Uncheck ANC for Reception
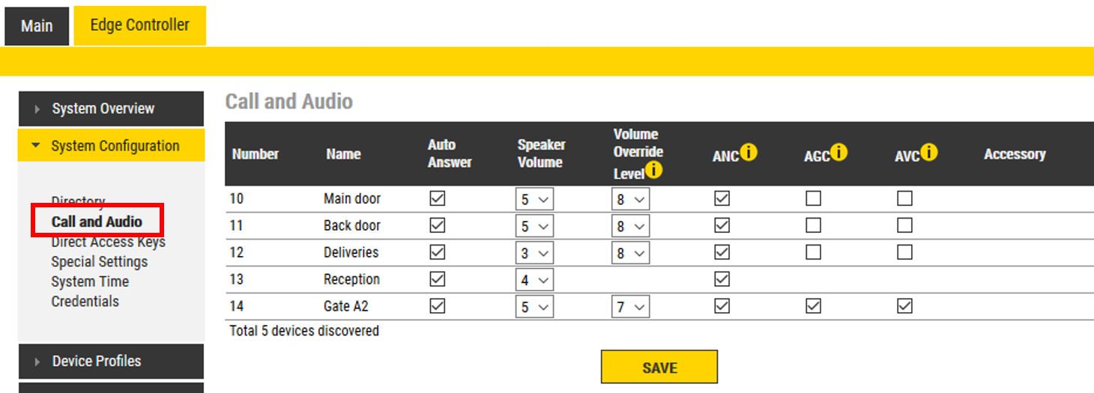This screenshot has width=1094, height=393. tap(722, 279)
